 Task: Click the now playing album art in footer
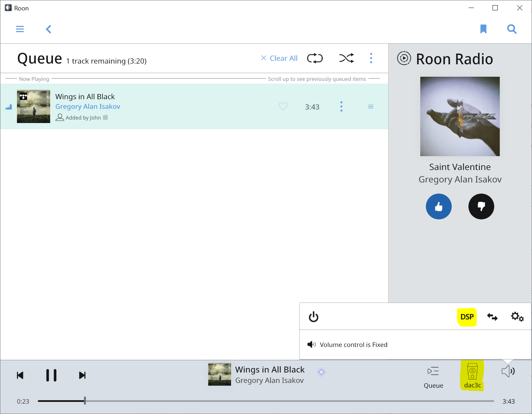click(220, 374)
